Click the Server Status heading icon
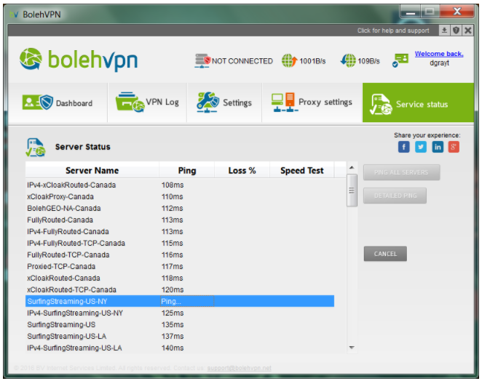The height and width of the screenshot is (381, 482). [36, 148]
